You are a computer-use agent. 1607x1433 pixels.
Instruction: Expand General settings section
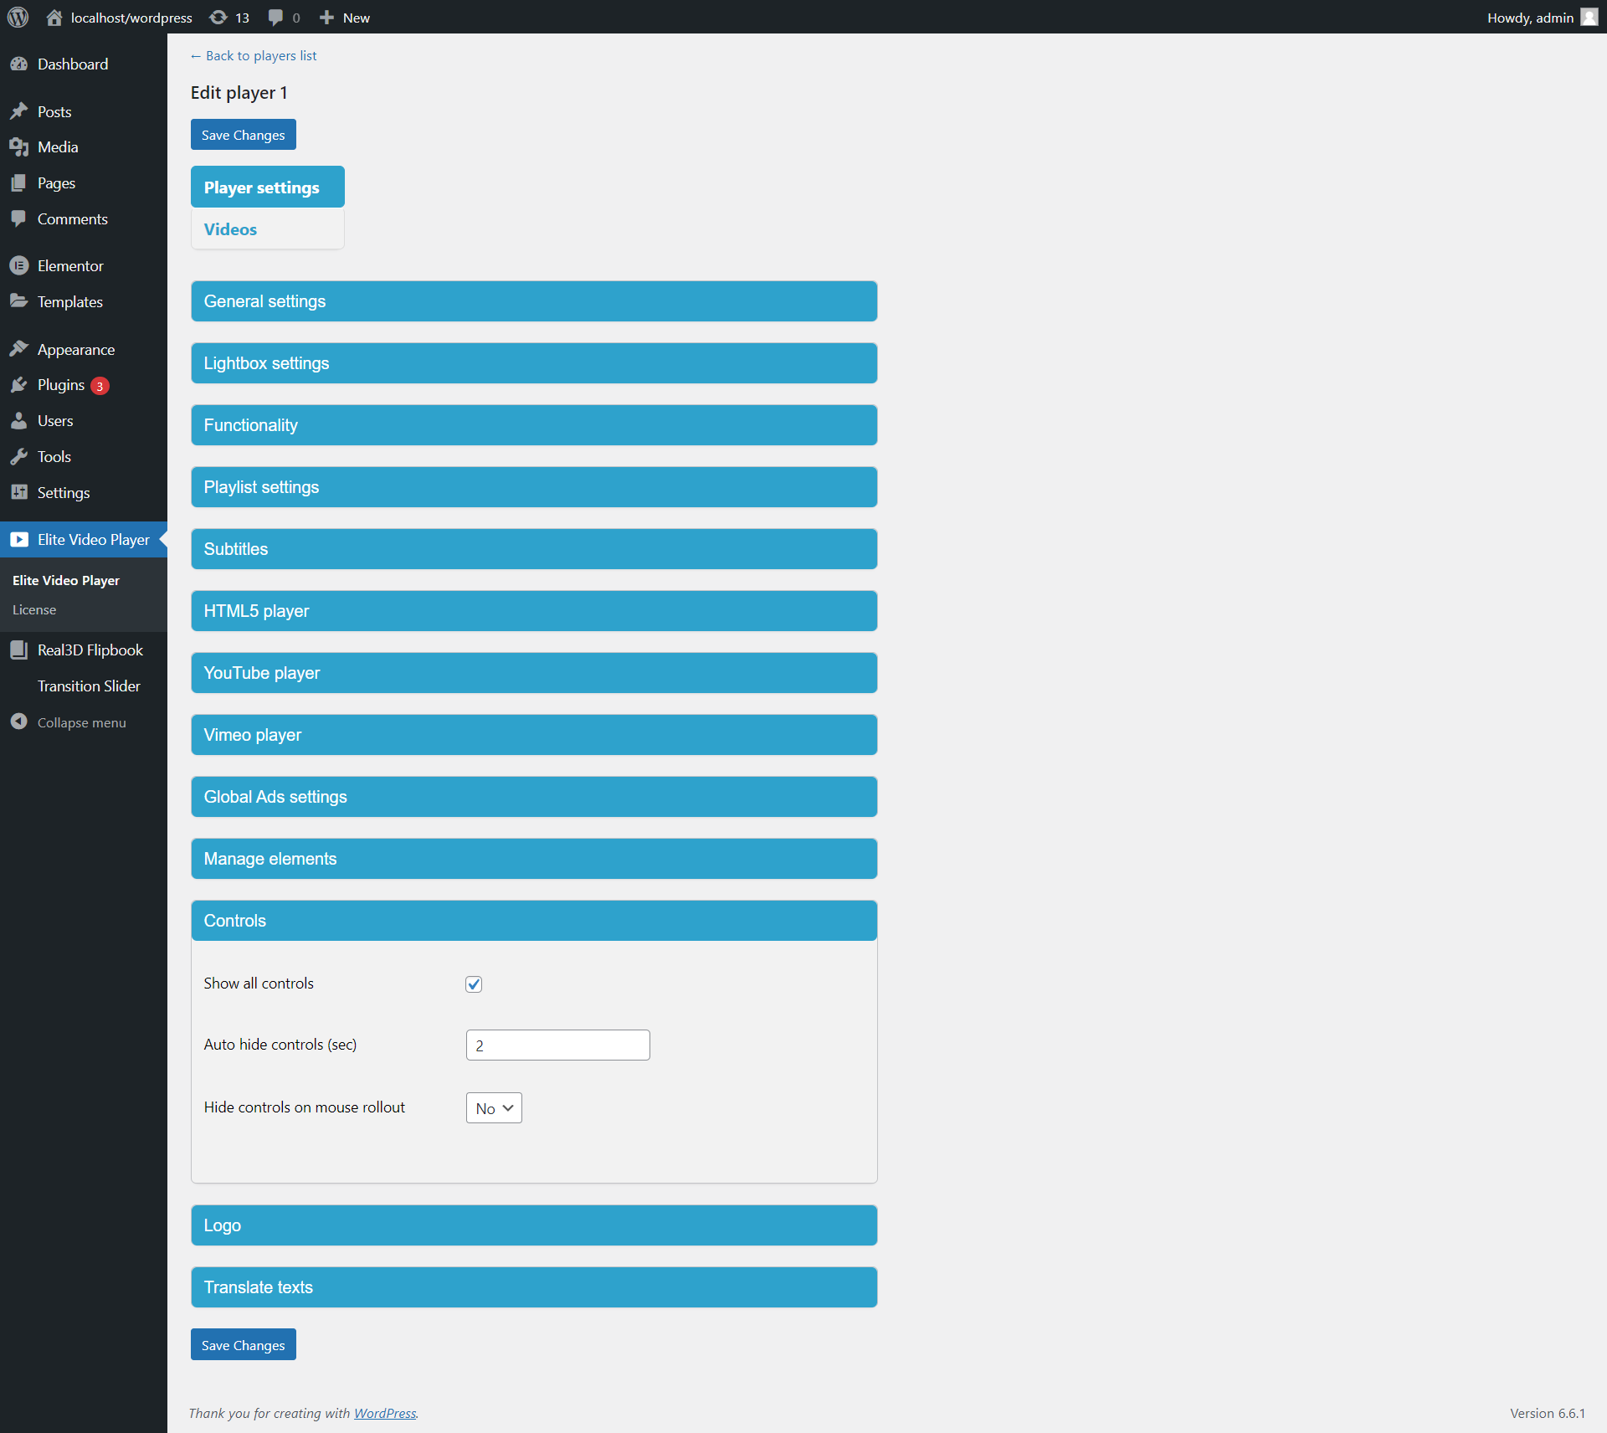[x=534, y=301]
